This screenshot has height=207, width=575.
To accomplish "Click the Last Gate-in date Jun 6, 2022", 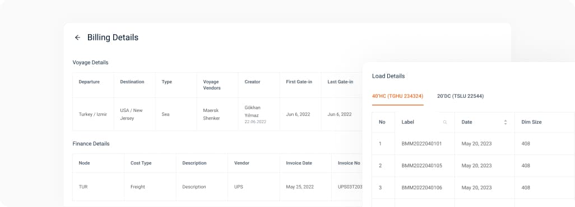I will click(339, 114).
